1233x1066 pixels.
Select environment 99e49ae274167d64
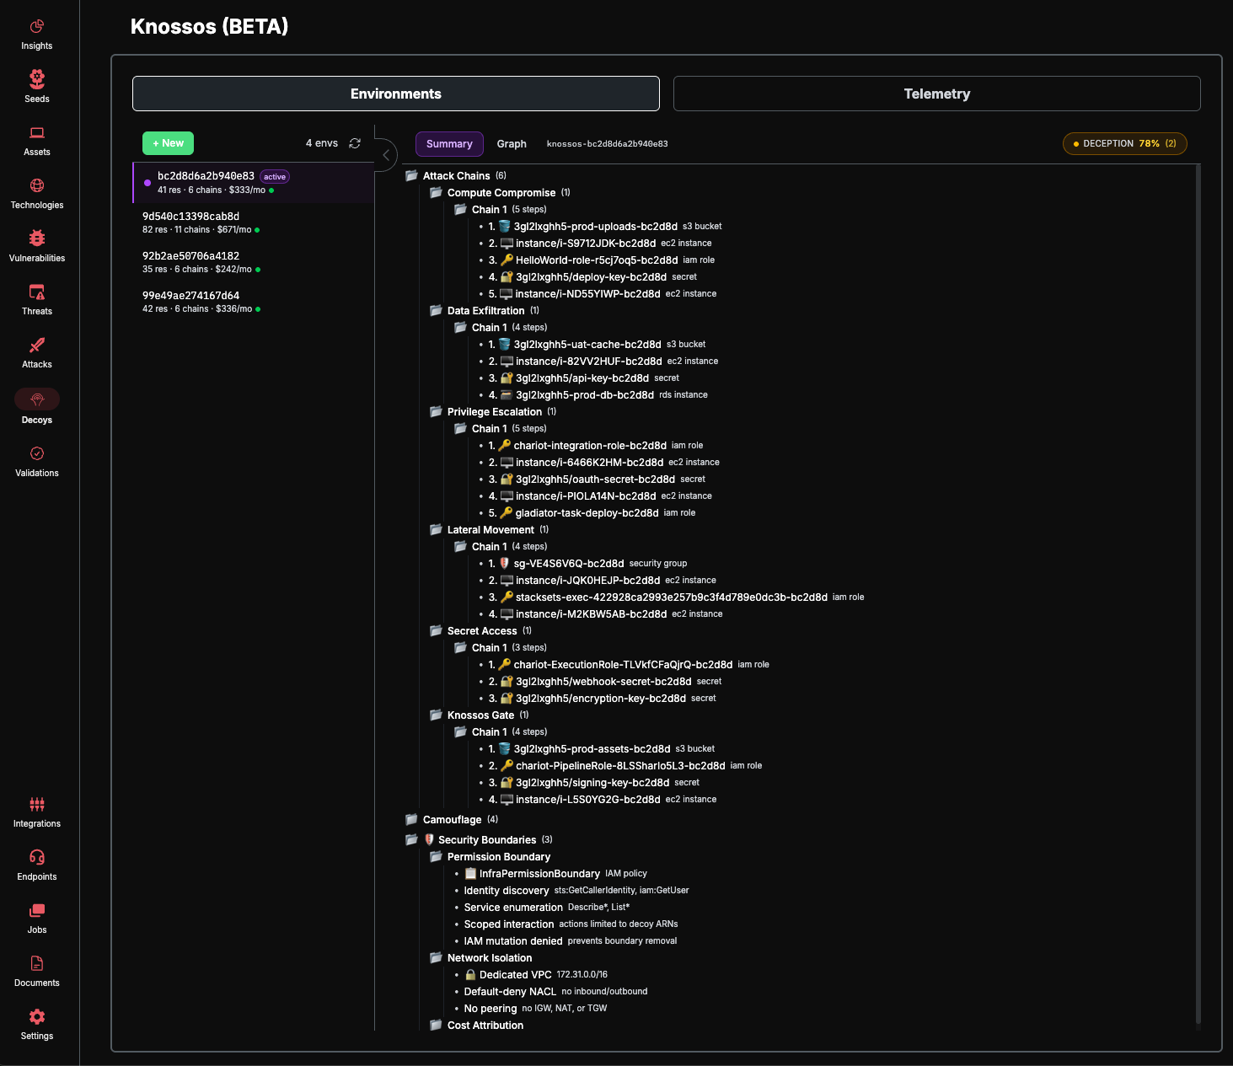(x=254, y=302)
